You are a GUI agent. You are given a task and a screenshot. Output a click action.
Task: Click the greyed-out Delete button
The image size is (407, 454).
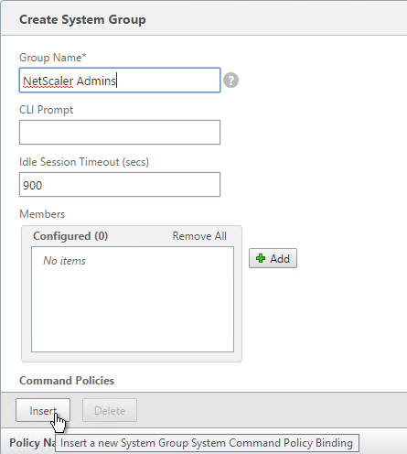[110, 410]
